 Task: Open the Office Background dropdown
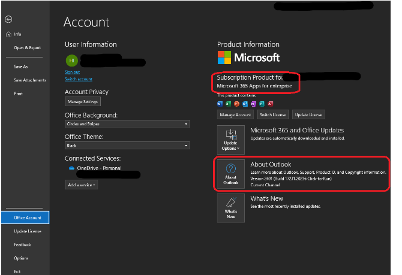click(x=127, y=124)
